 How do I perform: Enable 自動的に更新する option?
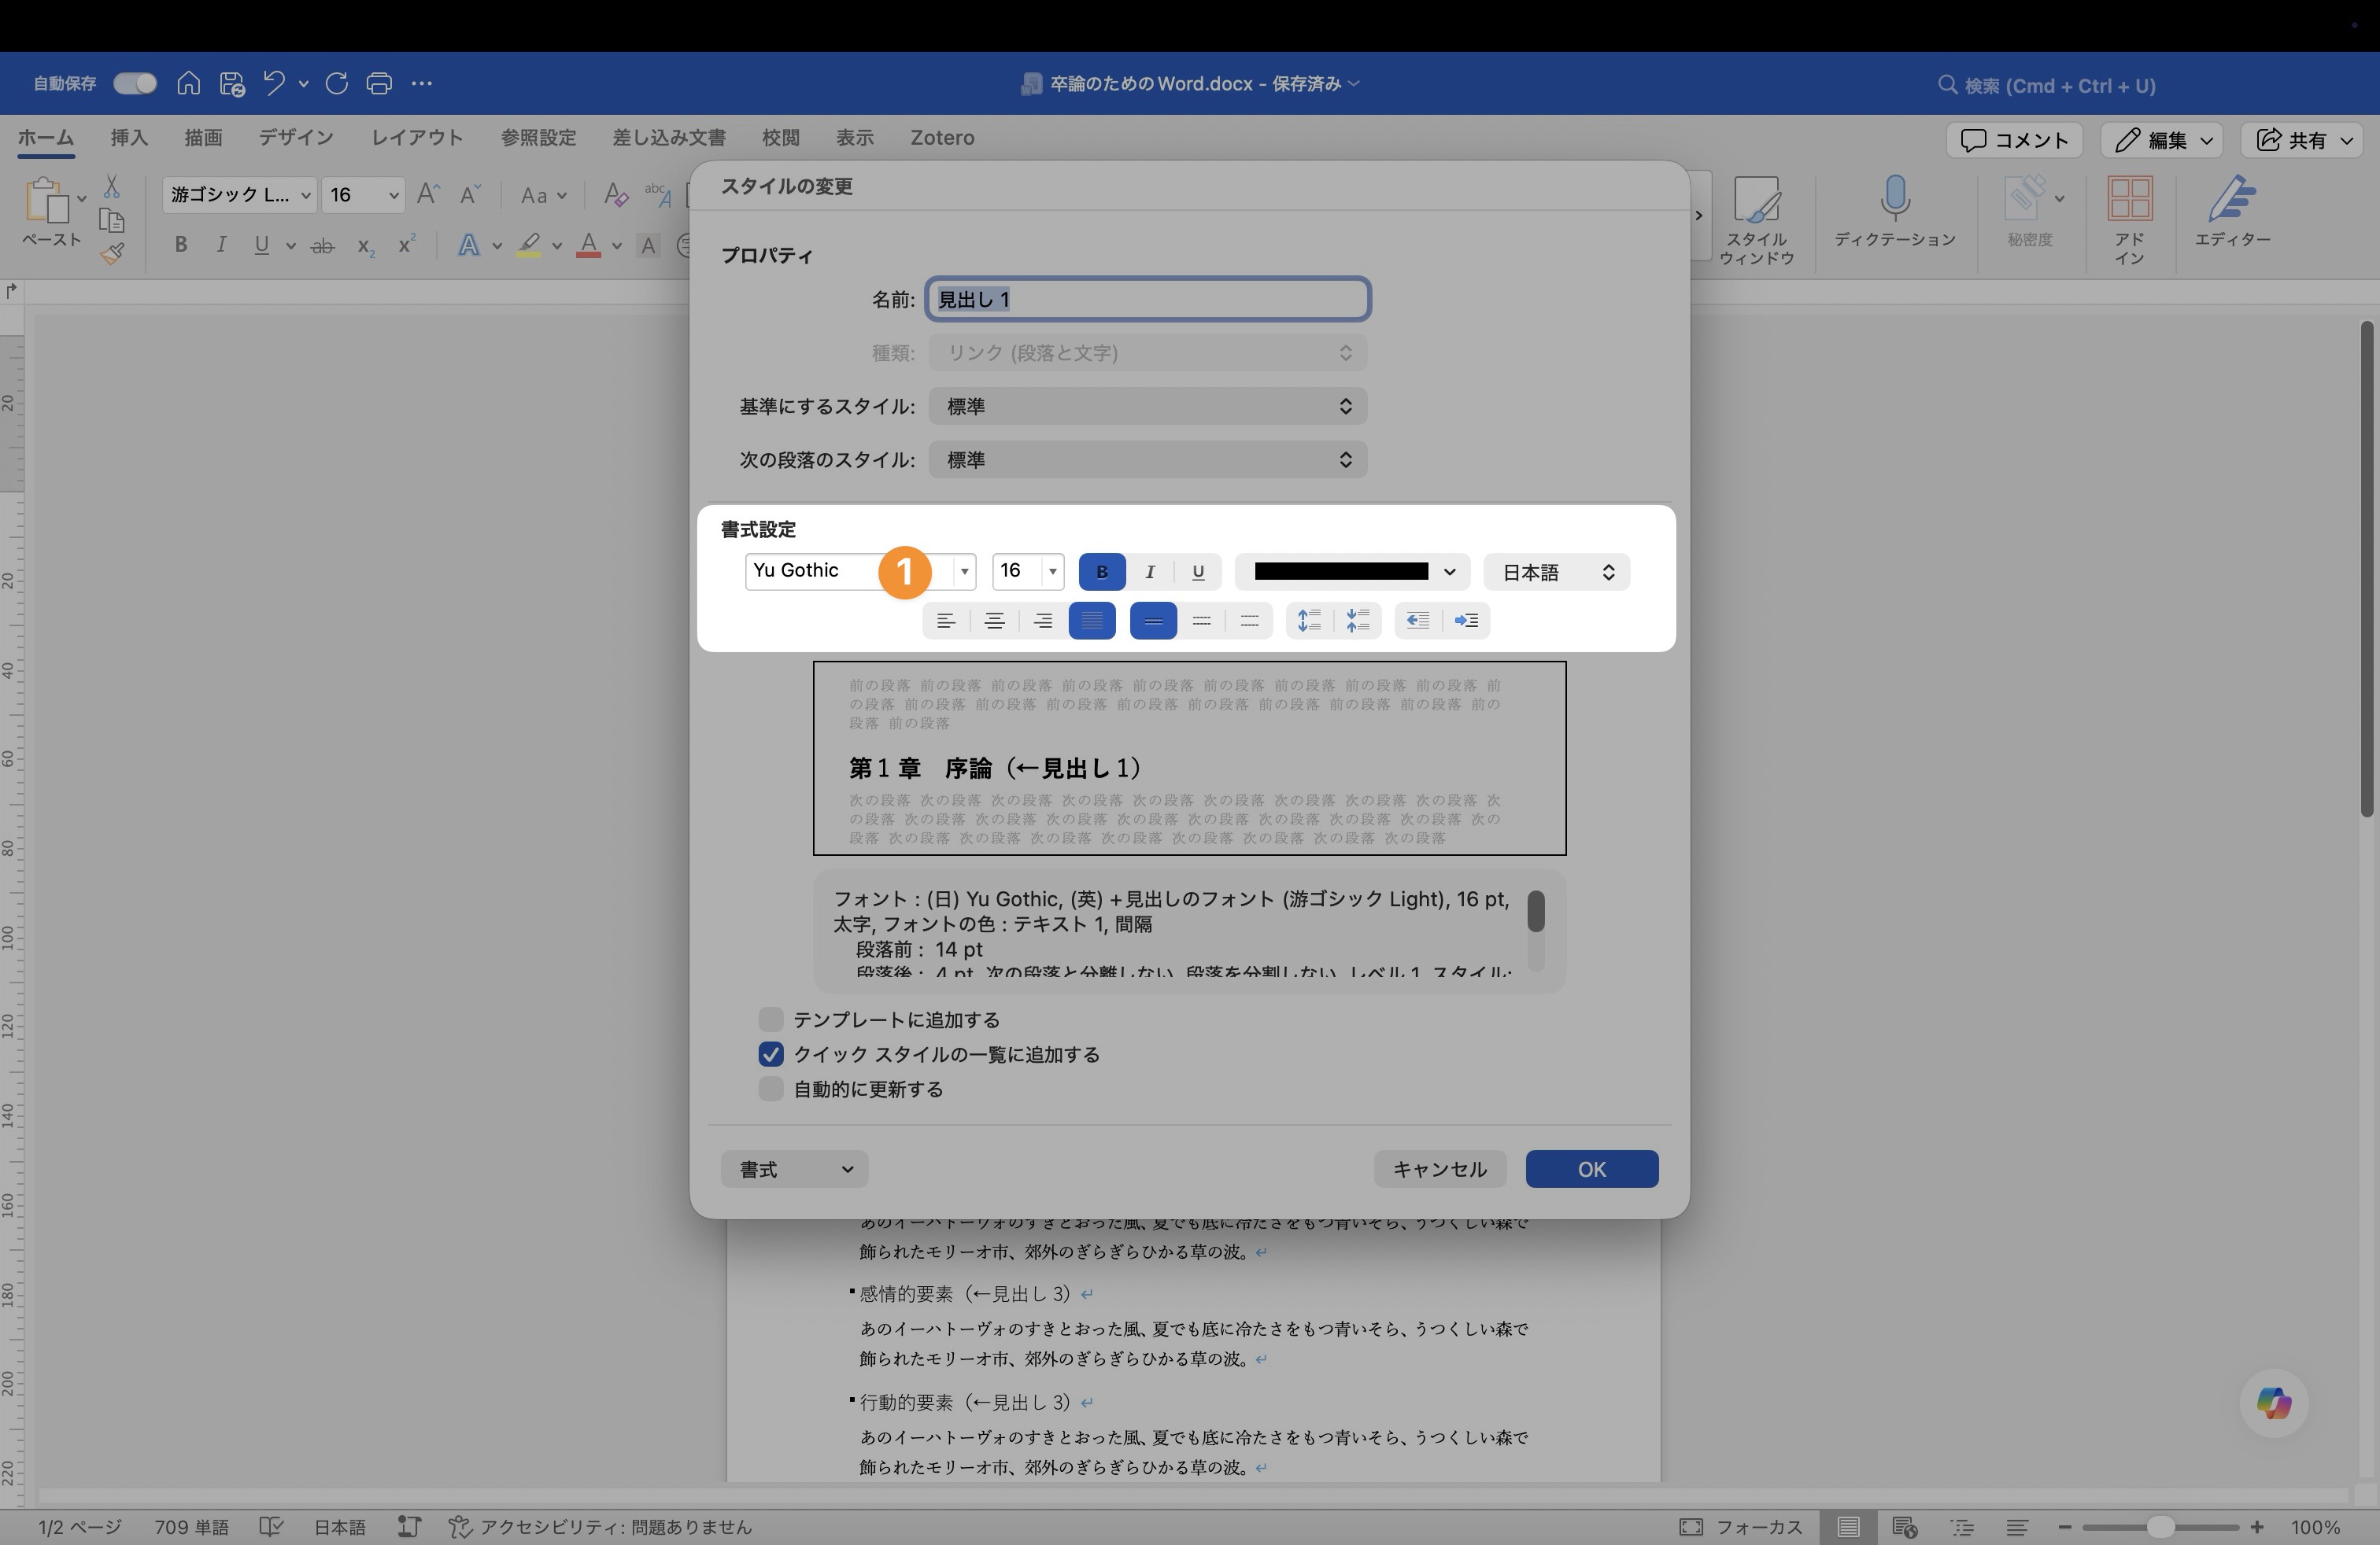[x=770, y=1090]
